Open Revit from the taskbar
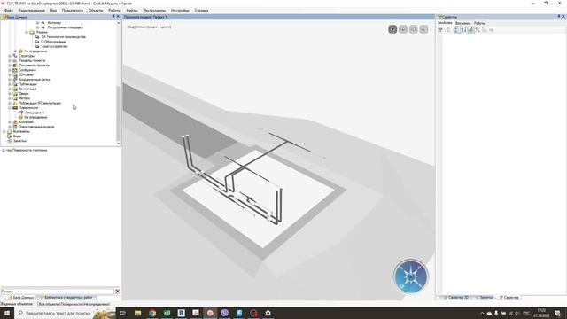The height and width of the screenshot is (319, 567). (x=181, y=313)
